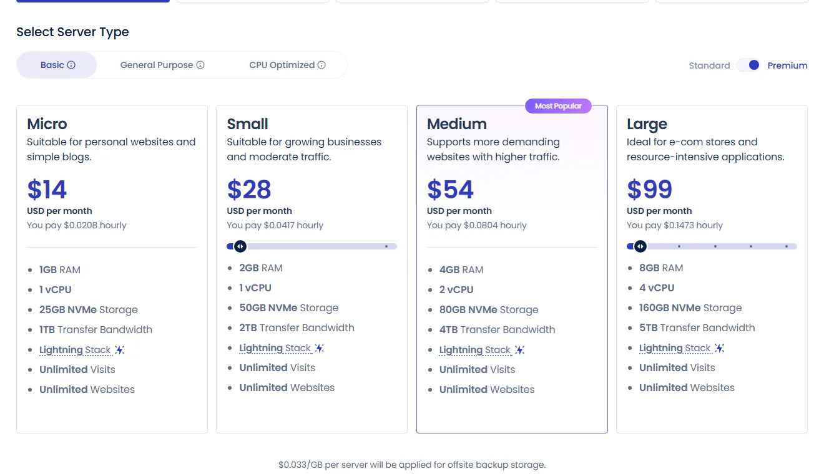Open the Lightning Stack link in Micro plan
The image size is (824, 474).
coord(75,350)
